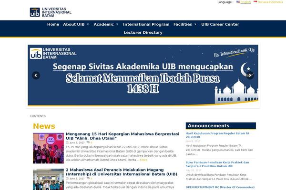286x190 pixels.
Task: Click thumbnail of Dhea Utami news article
Action: point(48,148)
